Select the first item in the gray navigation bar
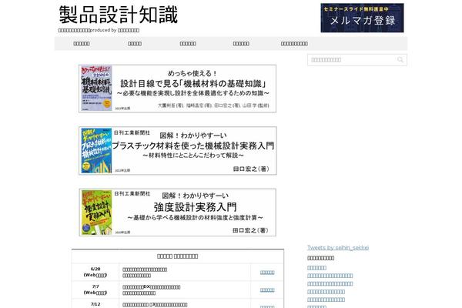The image size is (462, 308). point(82,44)
